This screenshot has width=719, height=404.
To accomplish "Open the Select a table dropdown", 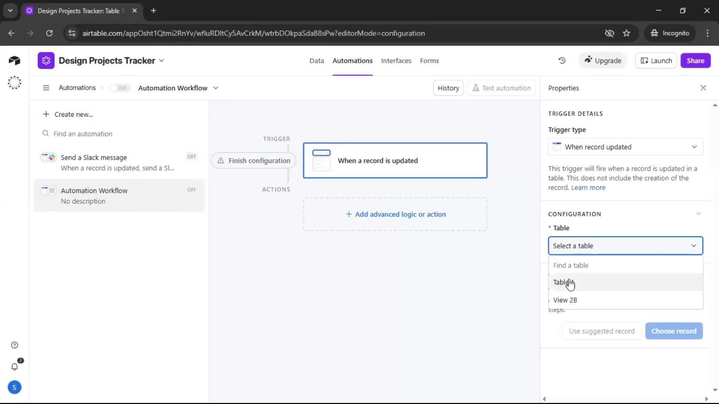I will click(x=625, y=246).
